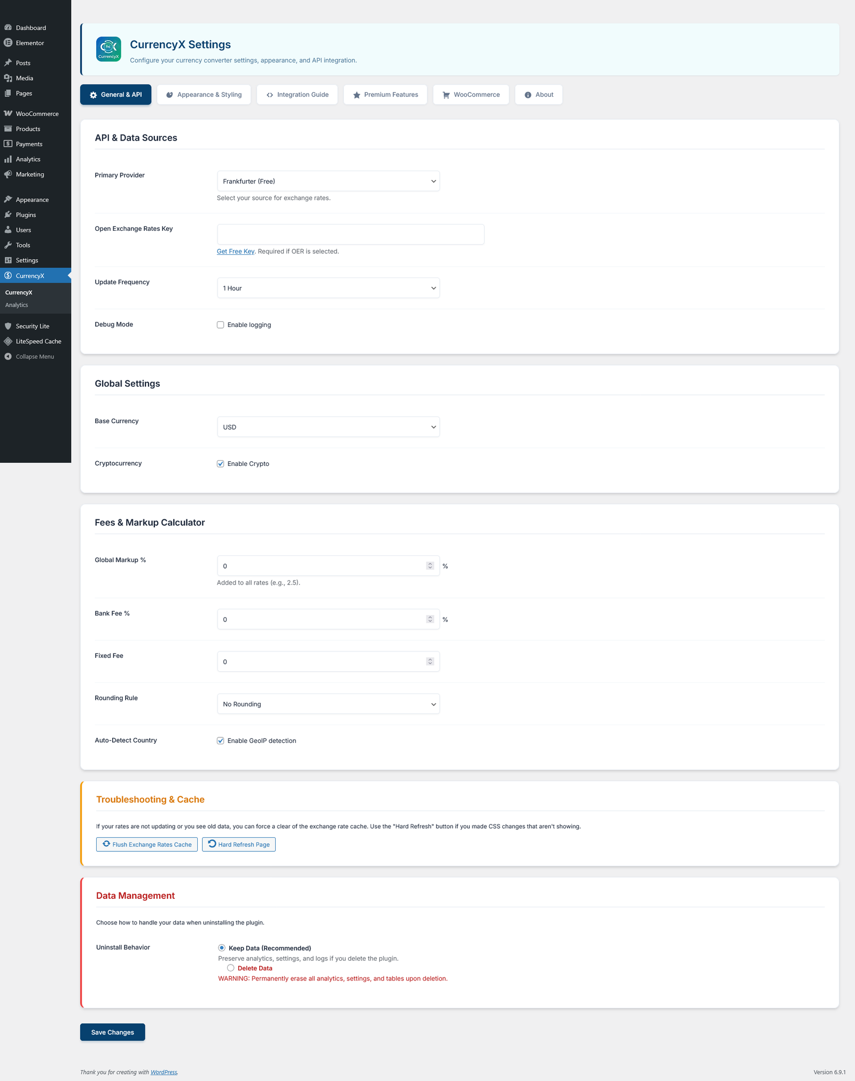Click the Flush Exchange Rates Cache button
This screenshot has width=855, height=1081.
tap(146, 844)
